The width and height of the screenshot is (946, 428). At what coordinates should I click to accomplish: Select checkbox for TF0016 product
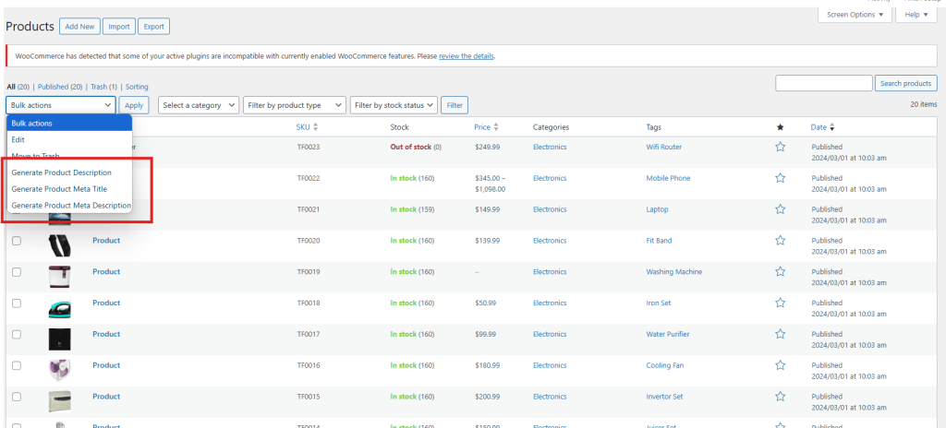[x=17, y=365]
